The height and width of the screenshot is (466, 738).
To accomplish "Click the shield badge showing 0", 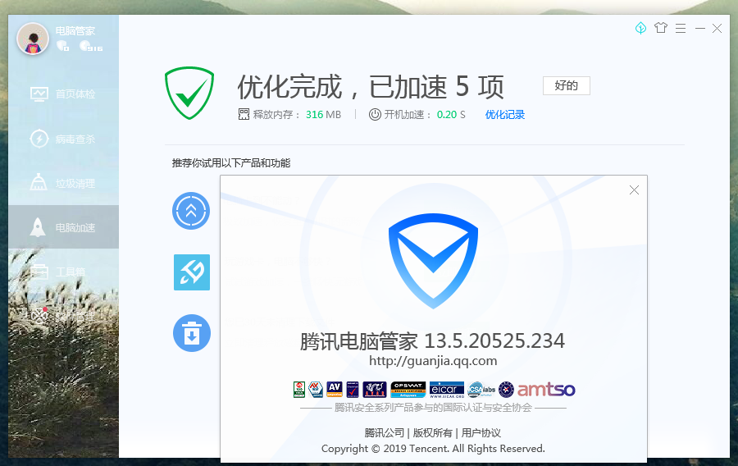I will point(62,46).
